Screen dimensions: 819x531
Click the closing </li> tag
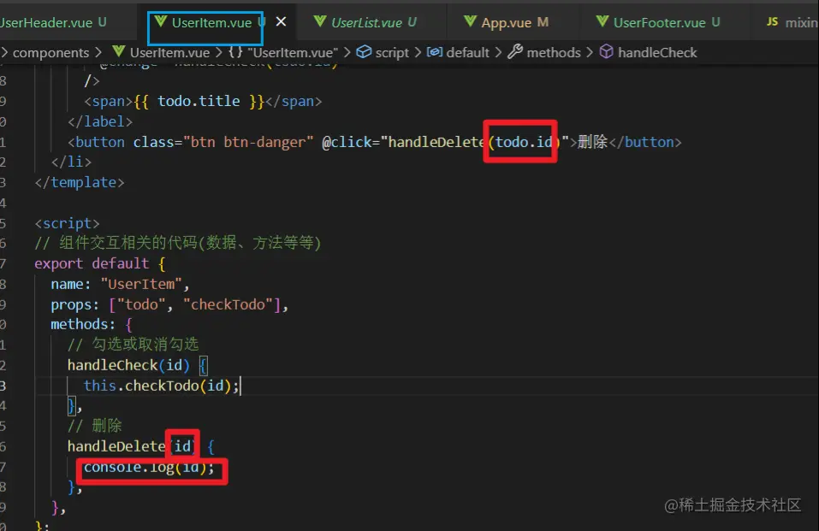click(71, 162)
